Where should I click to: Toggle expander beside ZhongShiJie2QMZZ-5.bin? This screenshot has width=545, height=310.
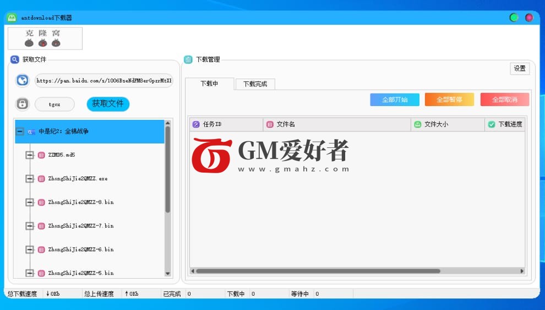(30, 273)
